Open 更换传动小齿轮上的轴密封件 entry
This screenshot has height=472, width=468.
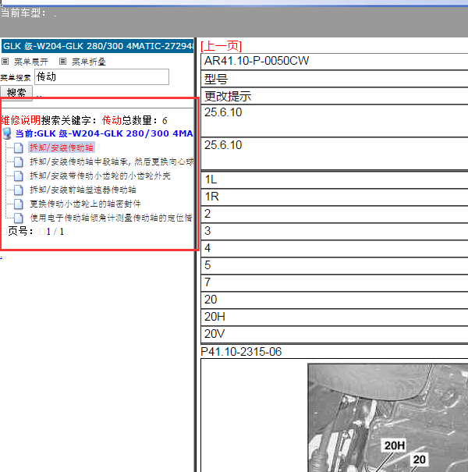[85, 204]
